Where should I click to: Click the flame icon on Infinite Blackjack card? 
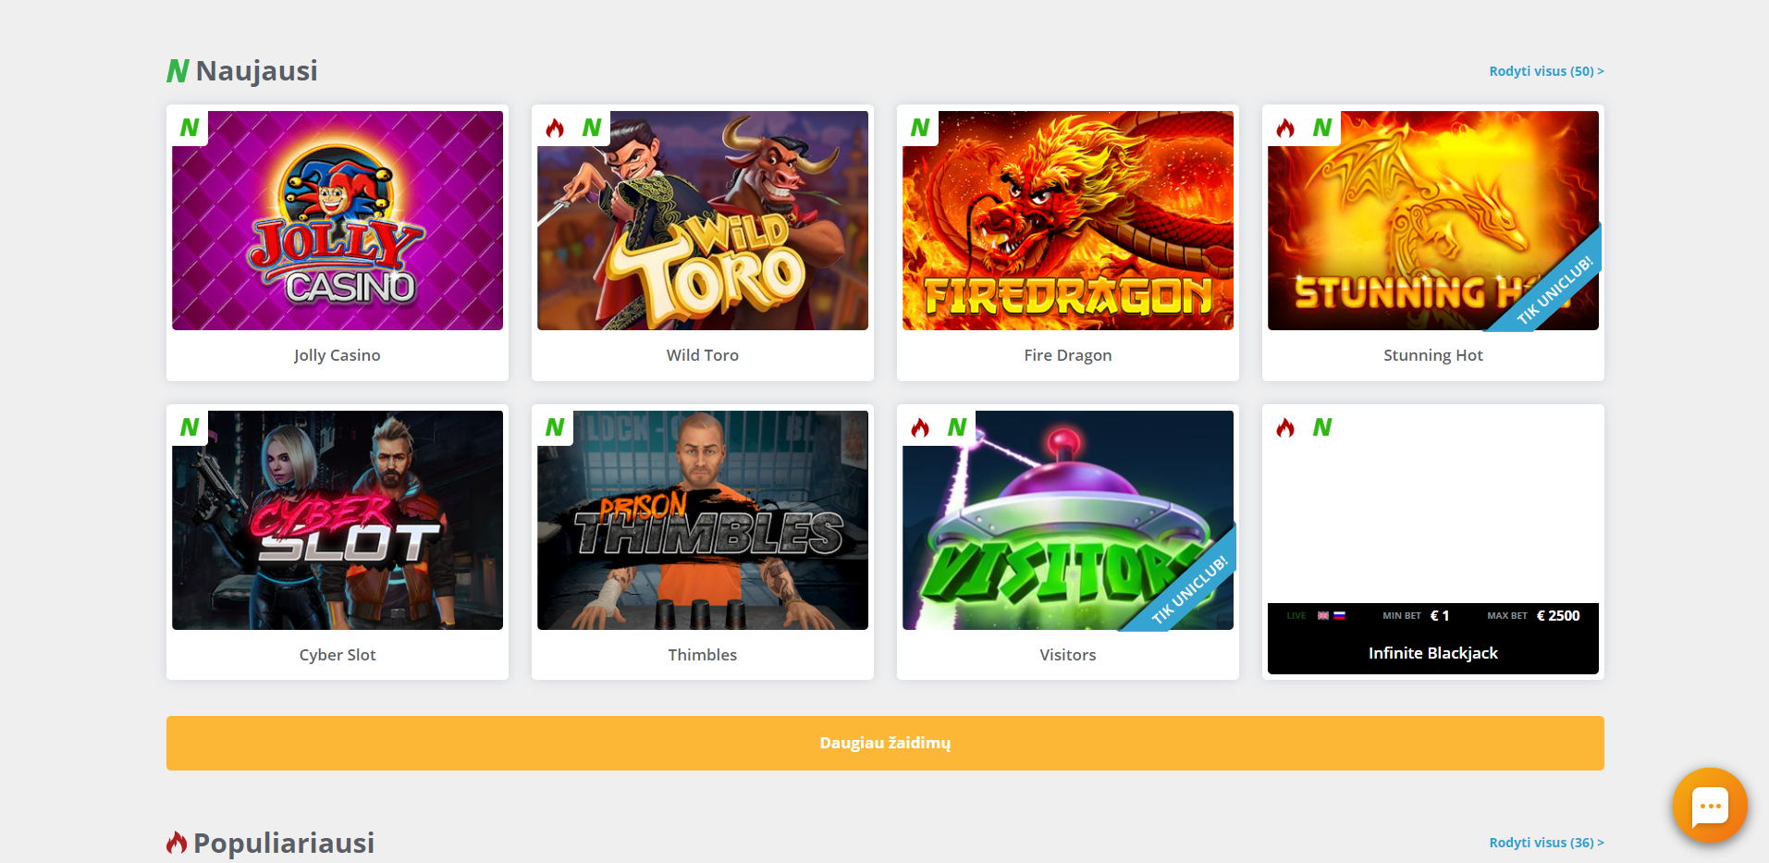click(x=1285, y=427)
